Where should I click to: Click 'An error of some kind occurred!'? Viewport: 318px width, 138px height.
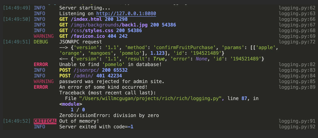103,87
